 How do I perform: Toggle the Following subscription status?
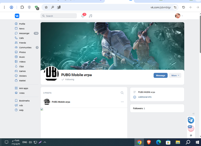68,79
